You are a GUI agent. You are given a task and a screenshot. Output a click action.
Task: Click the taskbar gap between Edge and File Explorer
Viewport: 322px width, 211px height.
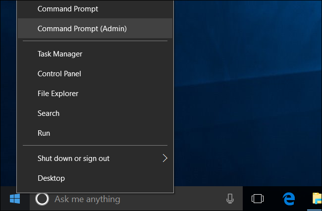(304, 199)
